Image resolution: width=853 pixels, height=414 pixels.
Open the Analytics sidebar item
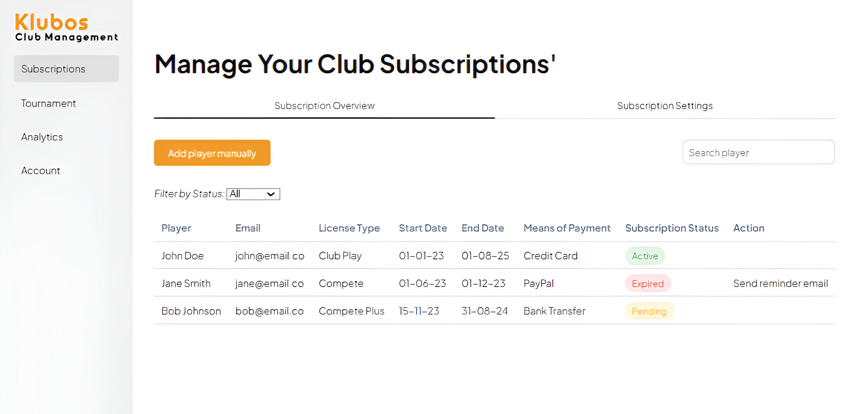click(x=42, y=137)
